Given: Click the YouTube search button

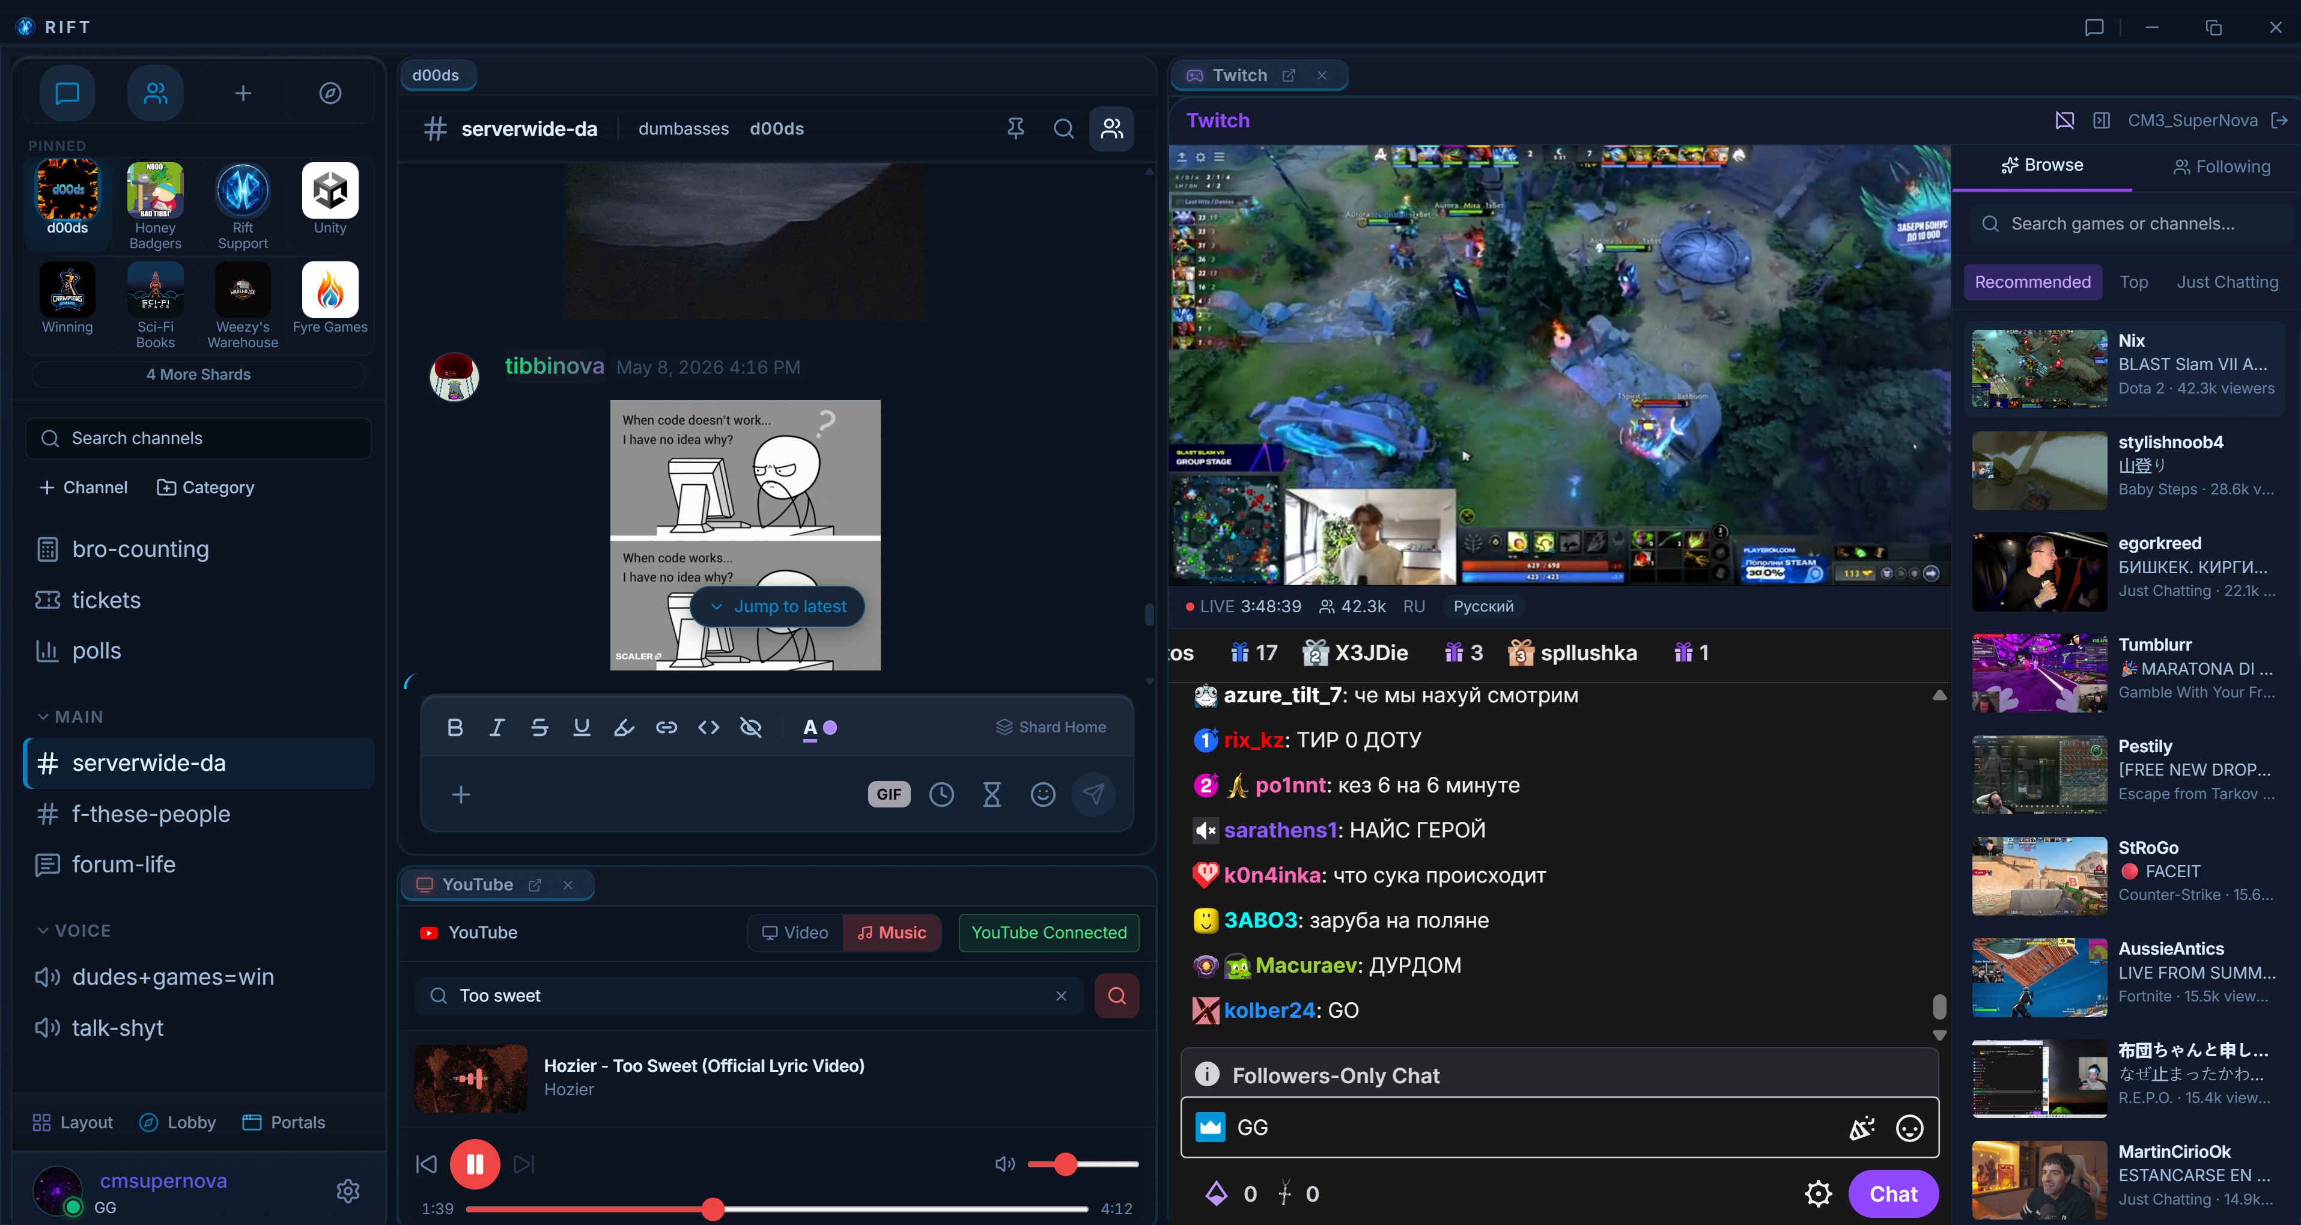Looking at the screenshot, I should click(x=1117, y=996).
